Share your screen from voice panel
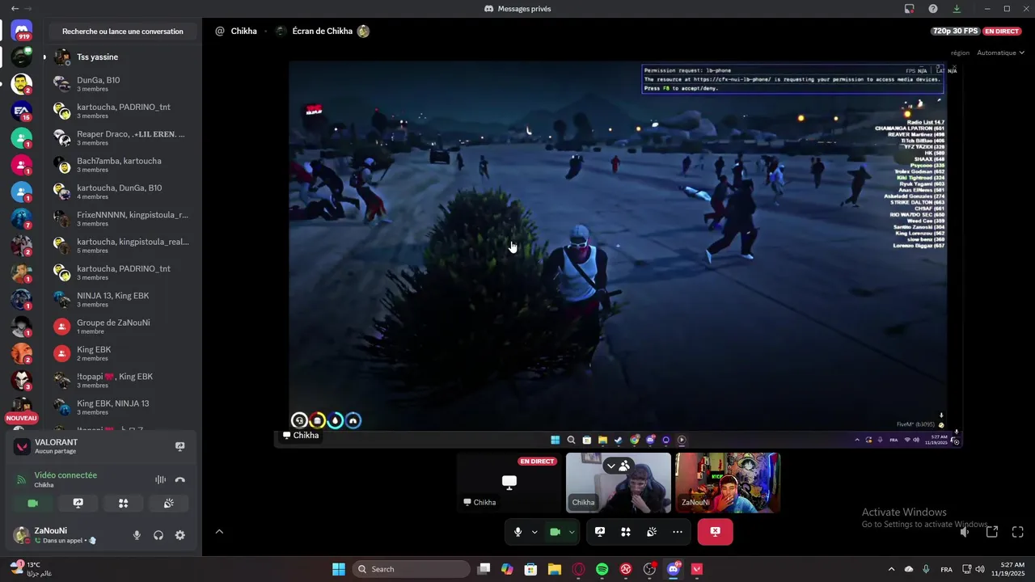Screen dimensions: 1035x582 tap(78, 503)
